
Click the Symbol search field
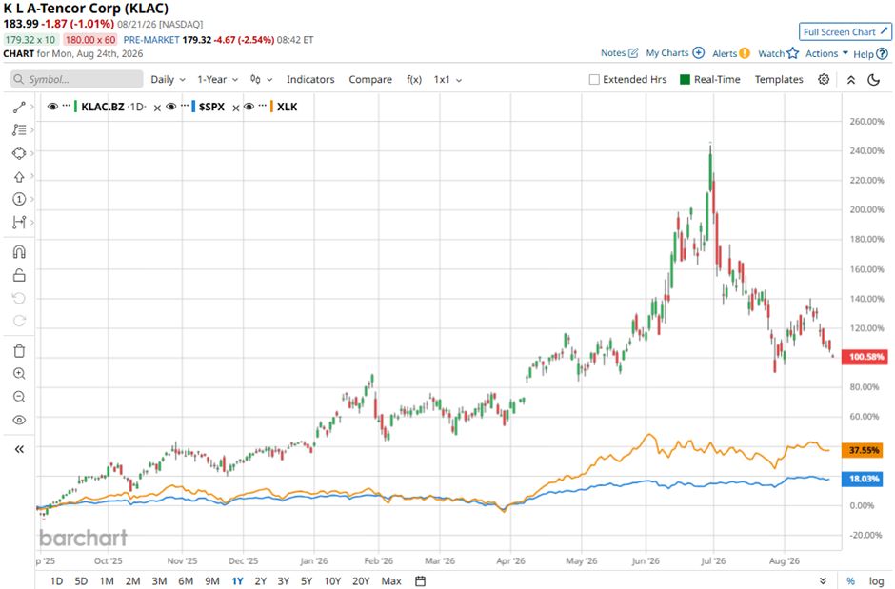76,79
